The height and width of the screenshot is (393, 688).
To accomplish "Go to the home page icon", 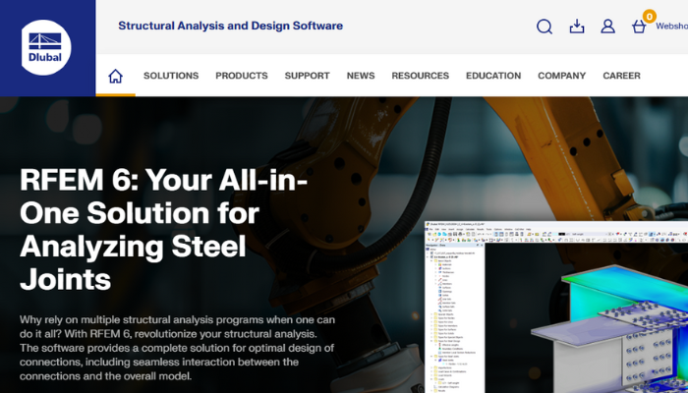I will [x=116, y=76].
